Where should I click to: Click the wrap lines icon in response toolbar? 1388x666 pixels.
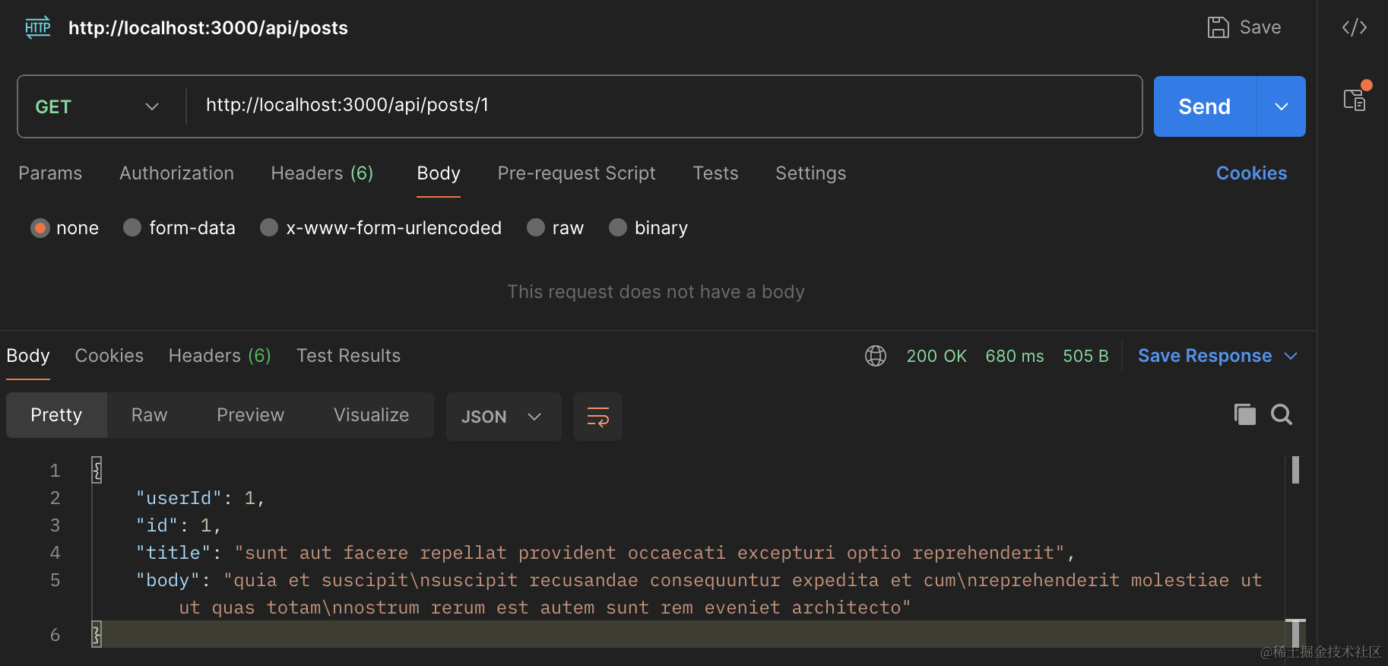[598, 417]
